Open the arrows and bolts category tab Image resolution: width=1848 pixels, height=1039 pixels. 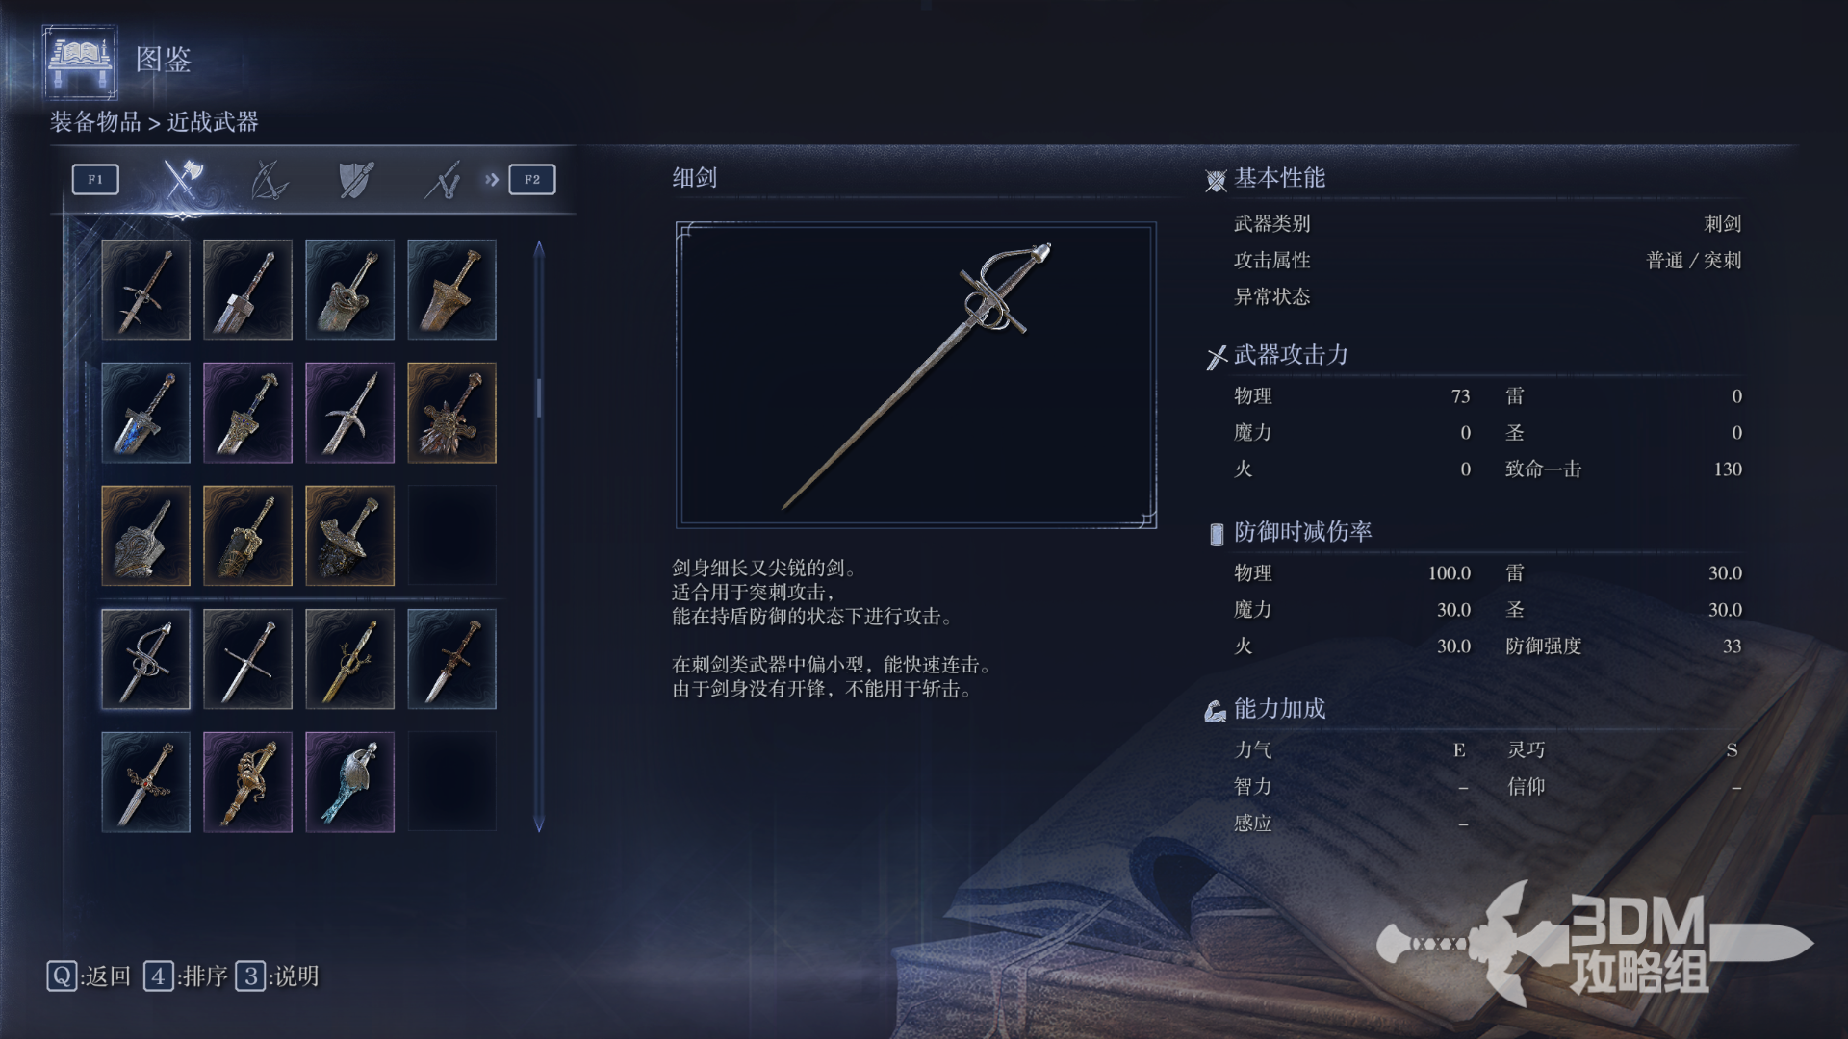coord(443,180)
